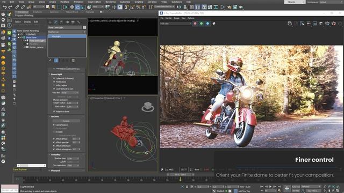Toggle visibility eye of Finite Dome Light

[25, 41]
